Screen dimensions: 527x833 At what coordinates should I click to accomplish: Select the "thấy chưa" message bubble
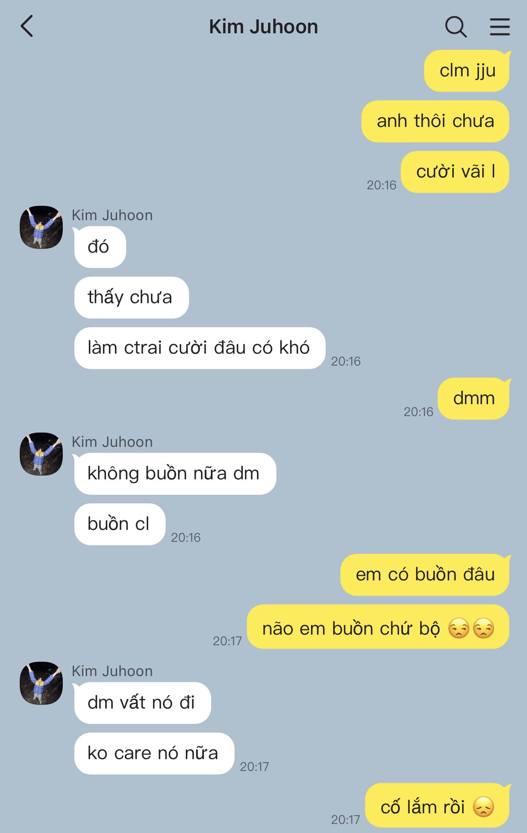(x=131, y=298)
